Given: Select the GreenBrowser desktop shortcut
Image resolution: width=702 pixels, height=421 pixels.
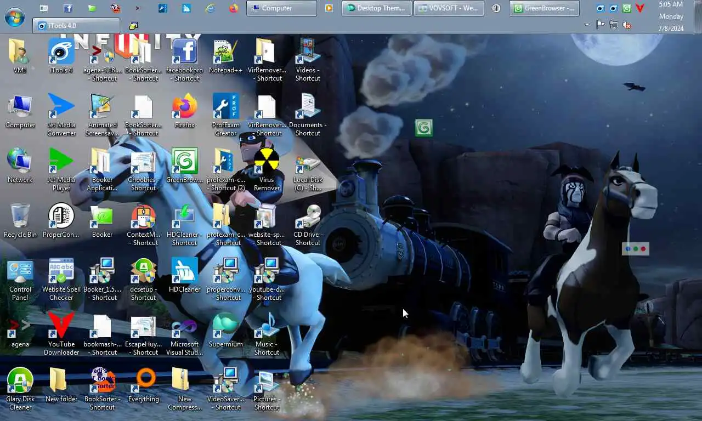Looking at the screenshot, I should click(184, 166).
